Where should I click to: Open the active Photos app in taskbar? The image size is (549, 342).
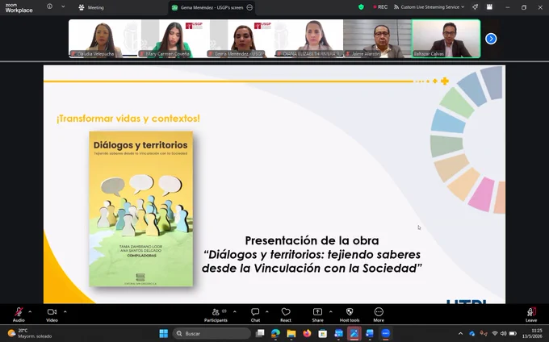(354, 333)
